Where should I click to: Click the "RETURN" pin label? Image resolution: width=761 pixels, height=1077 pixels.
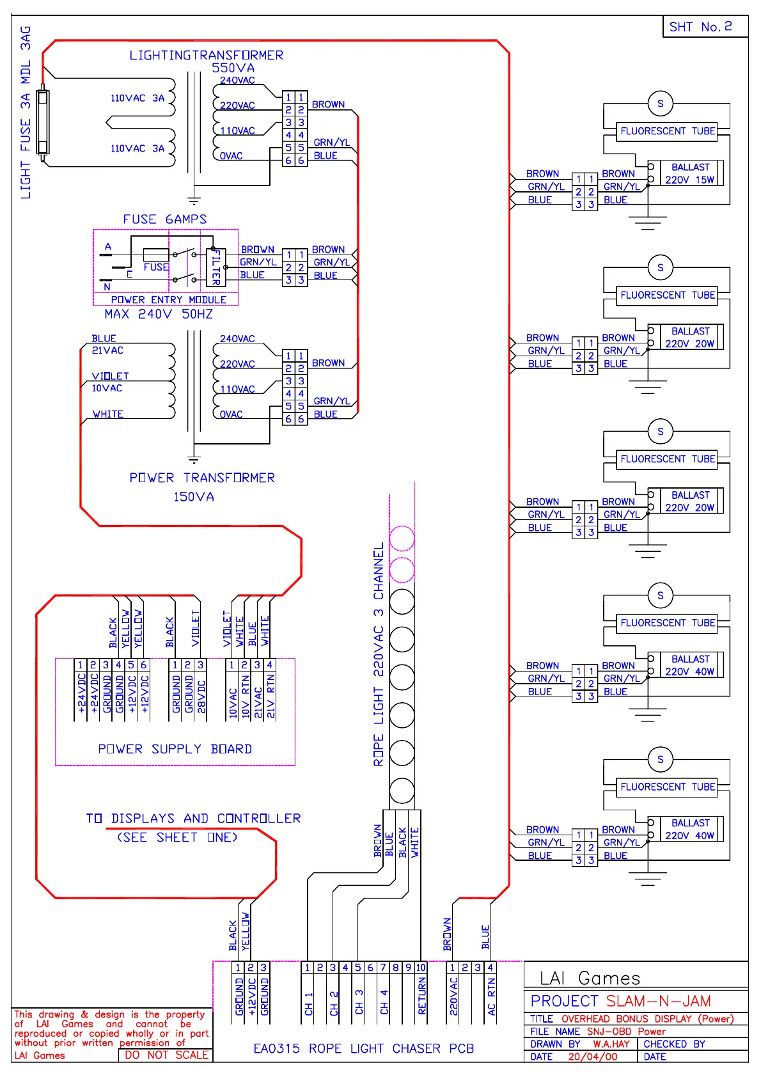point(422,996)
